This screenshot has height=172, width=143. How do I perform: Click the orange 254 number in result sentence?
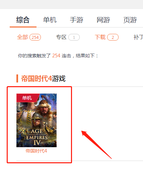point(56,56)
